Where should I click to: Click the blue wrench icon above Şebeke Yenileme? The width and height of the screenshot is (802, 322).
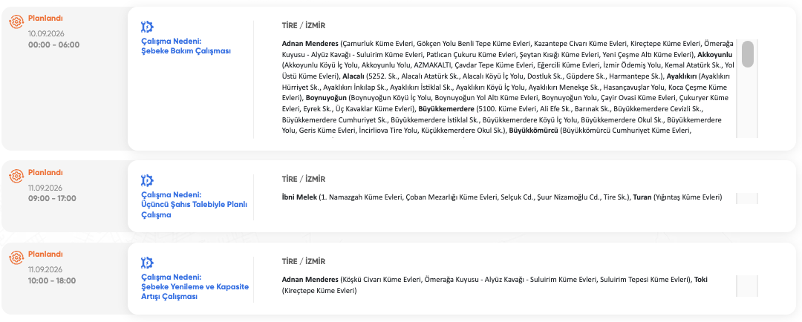[147, 263]
